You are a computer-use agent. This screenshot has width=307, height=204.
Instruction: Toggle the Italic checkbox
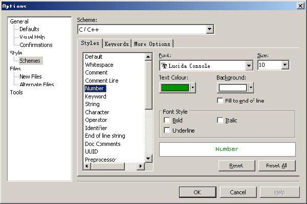[221, 120]
